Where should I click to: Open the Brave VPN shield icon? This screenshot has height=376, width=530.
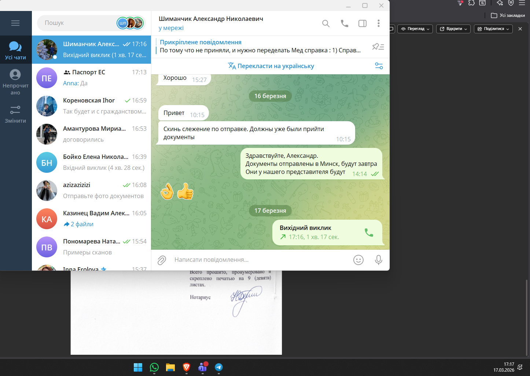coord(511,3)
